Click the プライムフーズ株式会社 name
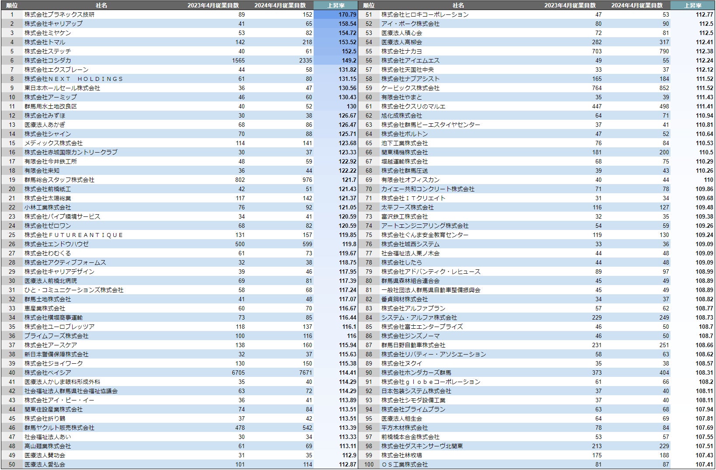Viewport: 716px width, 470px height. (x=56, y=336)
